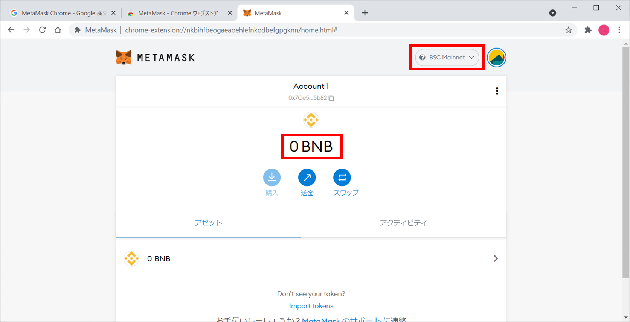Screen dimensions: 630x322
Task: Click the extension icon in address bar
Action: click(77, 30)
